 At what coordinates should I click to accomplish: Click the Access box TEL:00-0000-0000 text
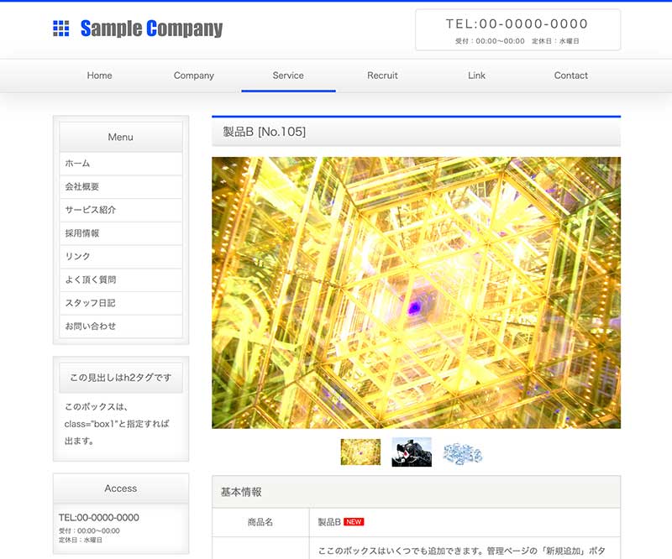(x=99, y=517)
